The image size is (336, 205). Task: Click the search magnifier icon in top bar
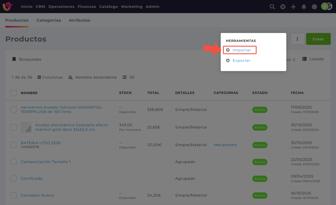tap(272, 7)
